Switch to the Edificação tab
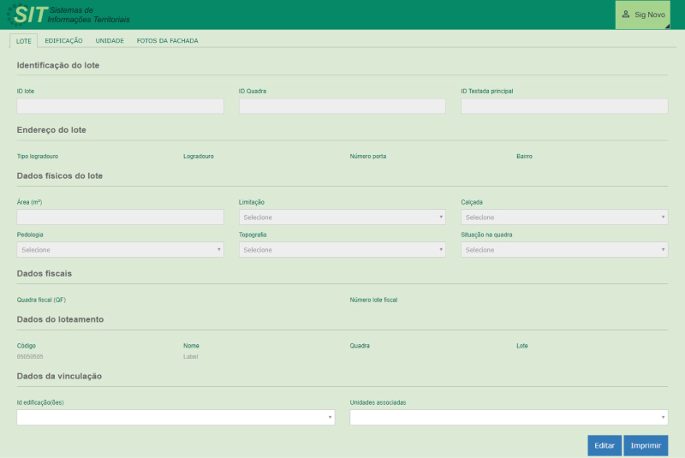Viewport: 685px width, 458px height. click(63, 40)
